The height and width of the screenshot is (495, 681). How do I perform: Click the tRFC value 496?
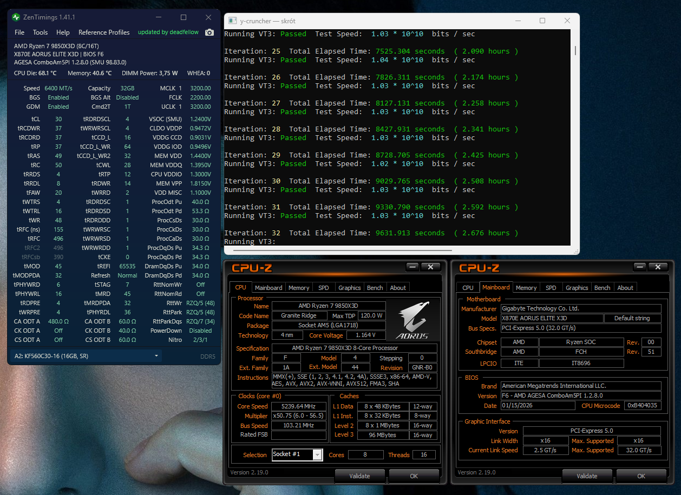[58, 239]
